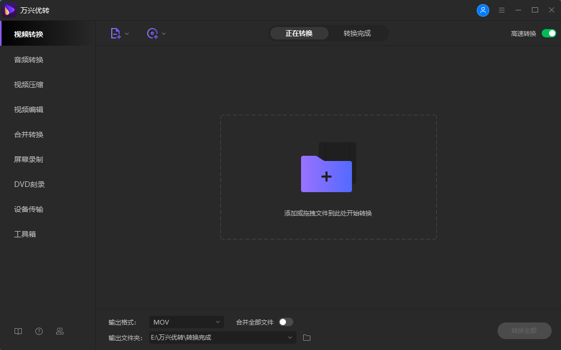Open the user guide book icon
The width and height of the screenshot is (561, 350).
[18, 331]
